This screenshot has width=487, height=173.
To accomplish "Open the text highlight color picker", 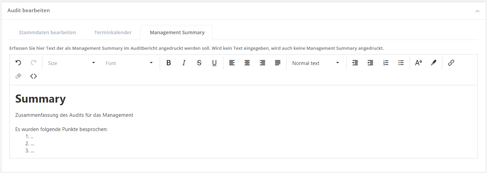I will click(434, 63).
